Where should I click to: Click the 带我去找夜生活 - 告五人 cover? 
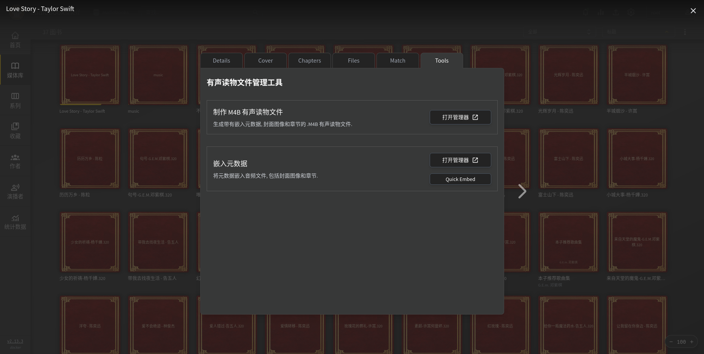point(158,242)
